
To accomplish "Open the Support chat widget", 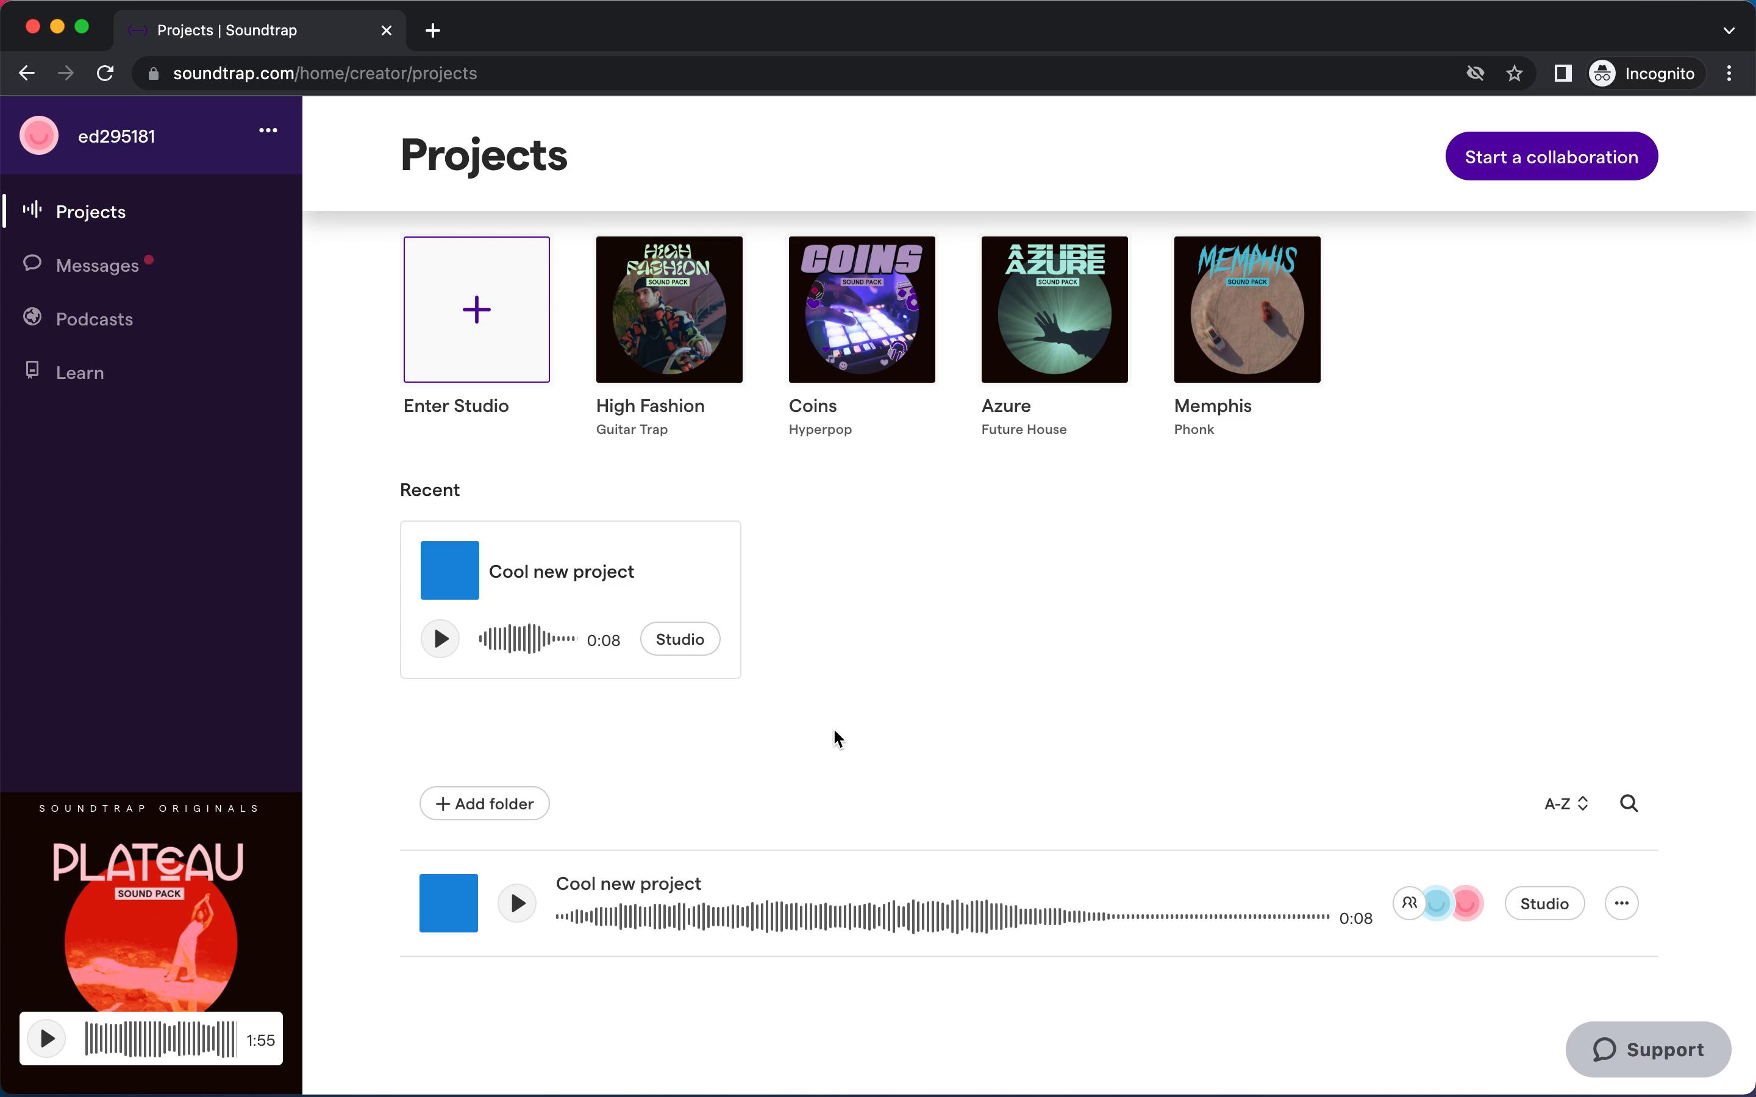I will [x=1647, y=1049].
